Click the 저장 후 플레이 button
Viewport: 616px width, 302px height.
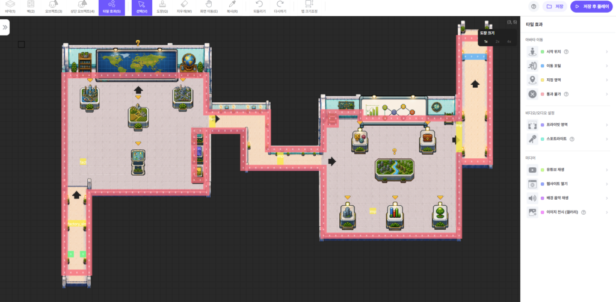592,6
